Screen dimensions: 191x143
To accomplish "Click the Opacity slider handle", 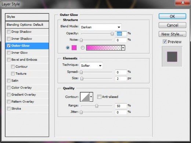I will point(112,34).
